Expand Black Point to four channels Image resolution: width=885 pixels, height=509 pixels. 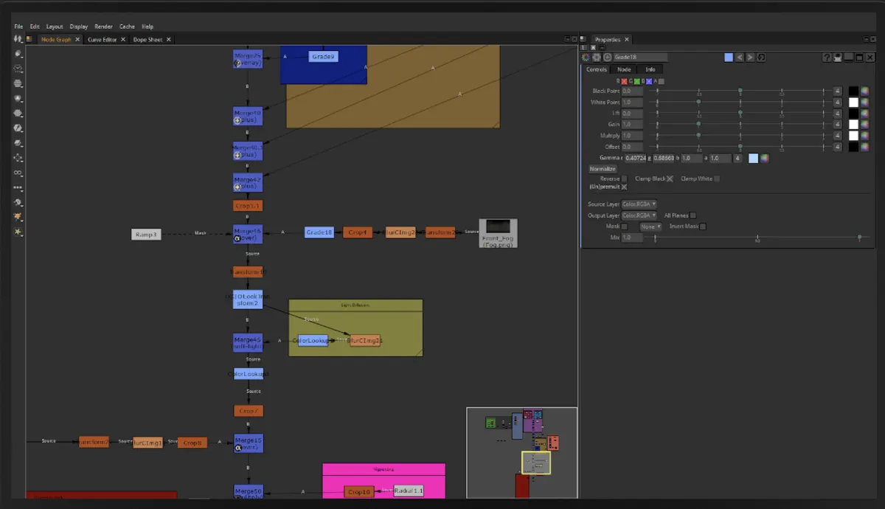tap(837, 91)
